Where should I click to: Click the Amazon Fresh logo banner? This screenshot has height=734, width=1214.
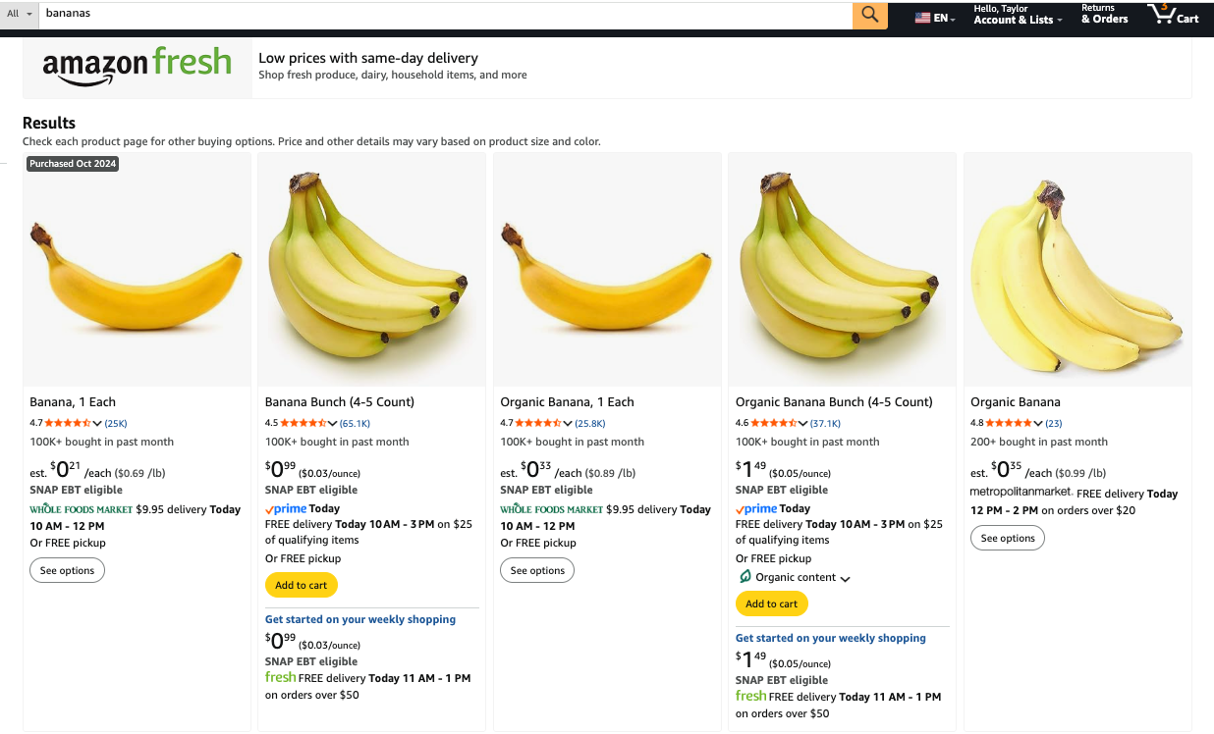138,66
